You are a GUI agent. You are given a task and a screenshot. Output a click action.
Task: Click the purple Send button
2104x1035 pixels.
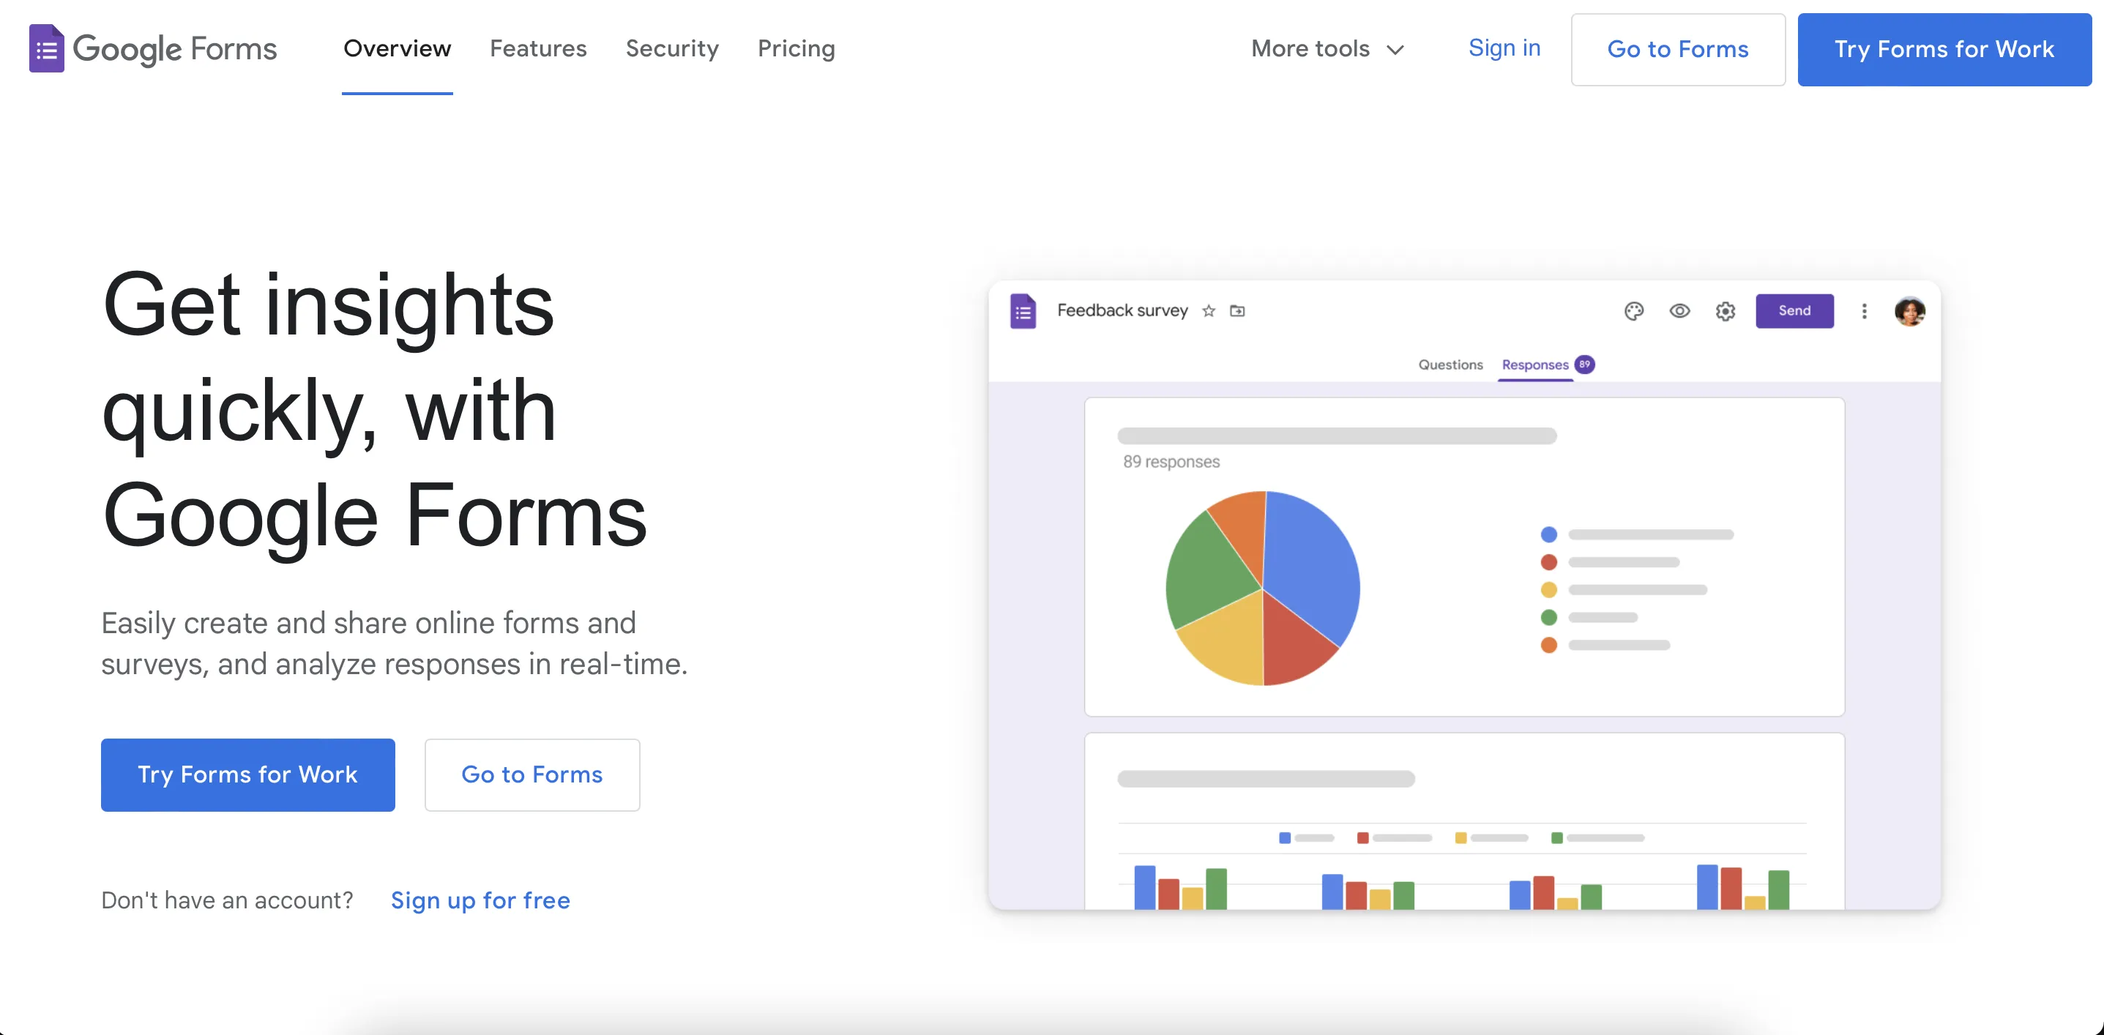click(x=1794, y=311)
